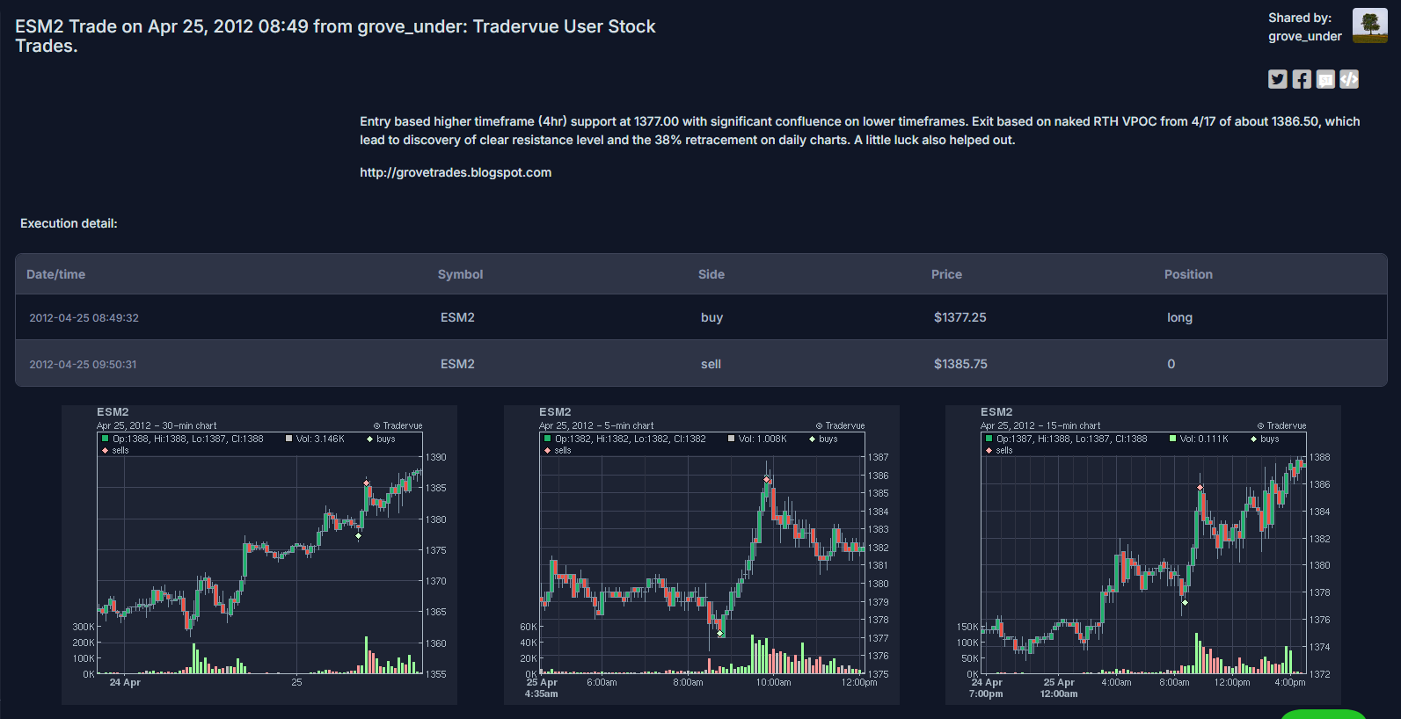This screenshot has height=719, width=1401.
Task: Click the Symbol column header
Action: 460,274
